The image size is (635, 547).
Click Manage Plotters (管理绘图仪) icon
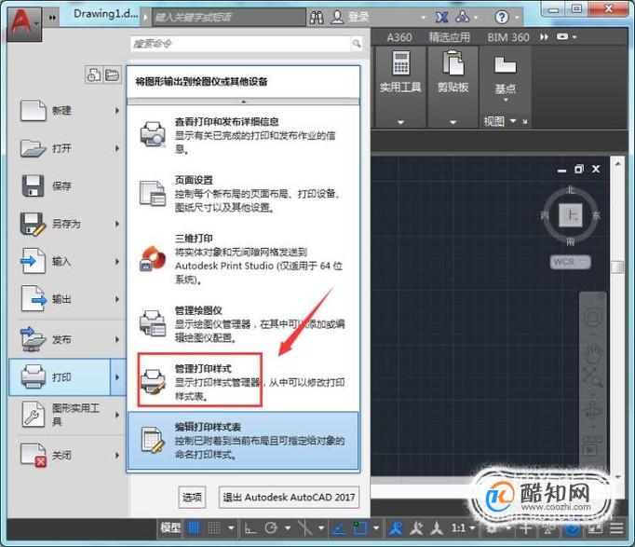(153, 323)
